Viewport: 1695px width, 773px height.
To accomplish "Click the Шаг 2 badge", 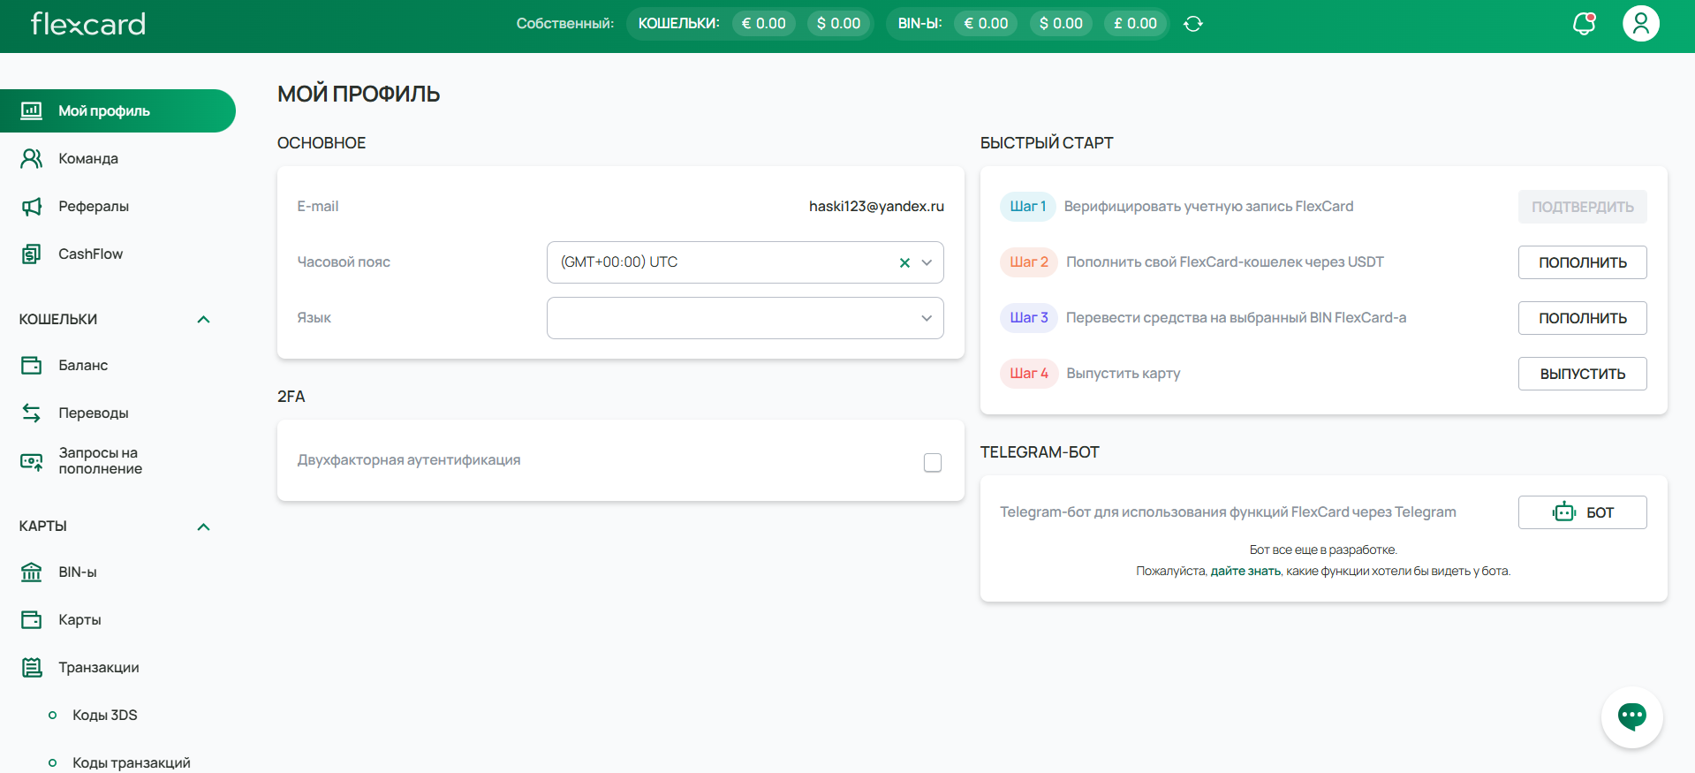I will click(x=1029, y=261).
